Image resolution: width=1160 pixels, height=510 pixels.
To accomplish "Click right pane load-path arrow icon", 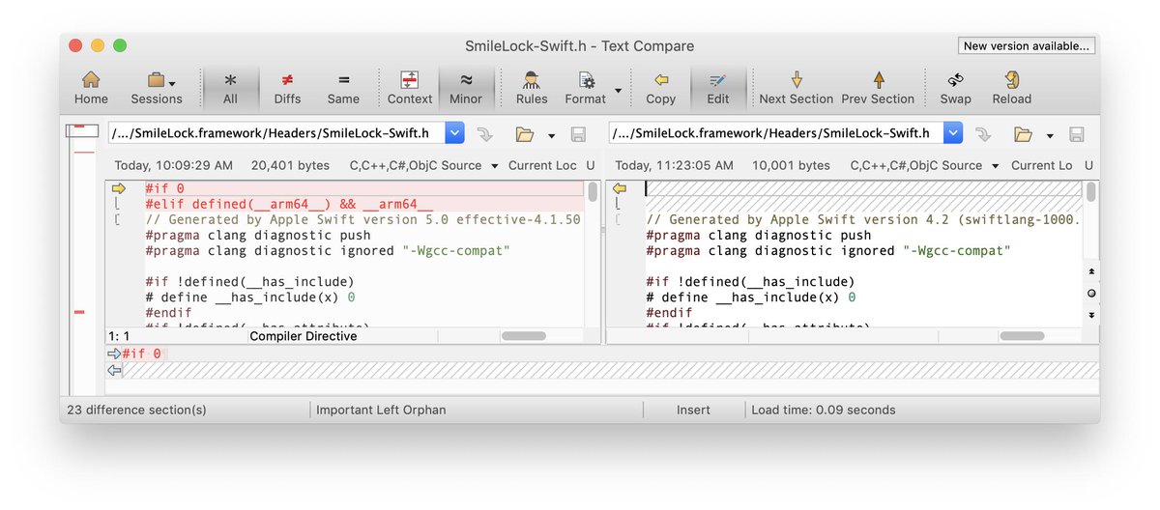I will (x=985, y=134).
